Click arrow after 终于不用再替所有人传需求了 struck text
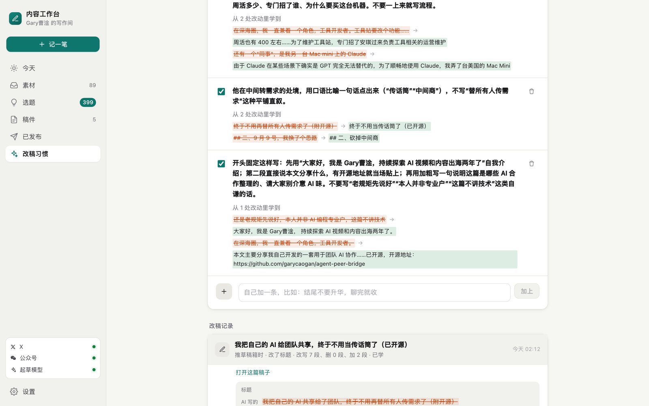Screen dimensions: 649x406 click(343, 126)
